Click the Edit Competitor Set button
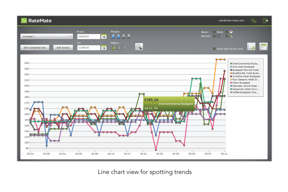288x192 pixels. pyautogui.click(x=34, y=47)
